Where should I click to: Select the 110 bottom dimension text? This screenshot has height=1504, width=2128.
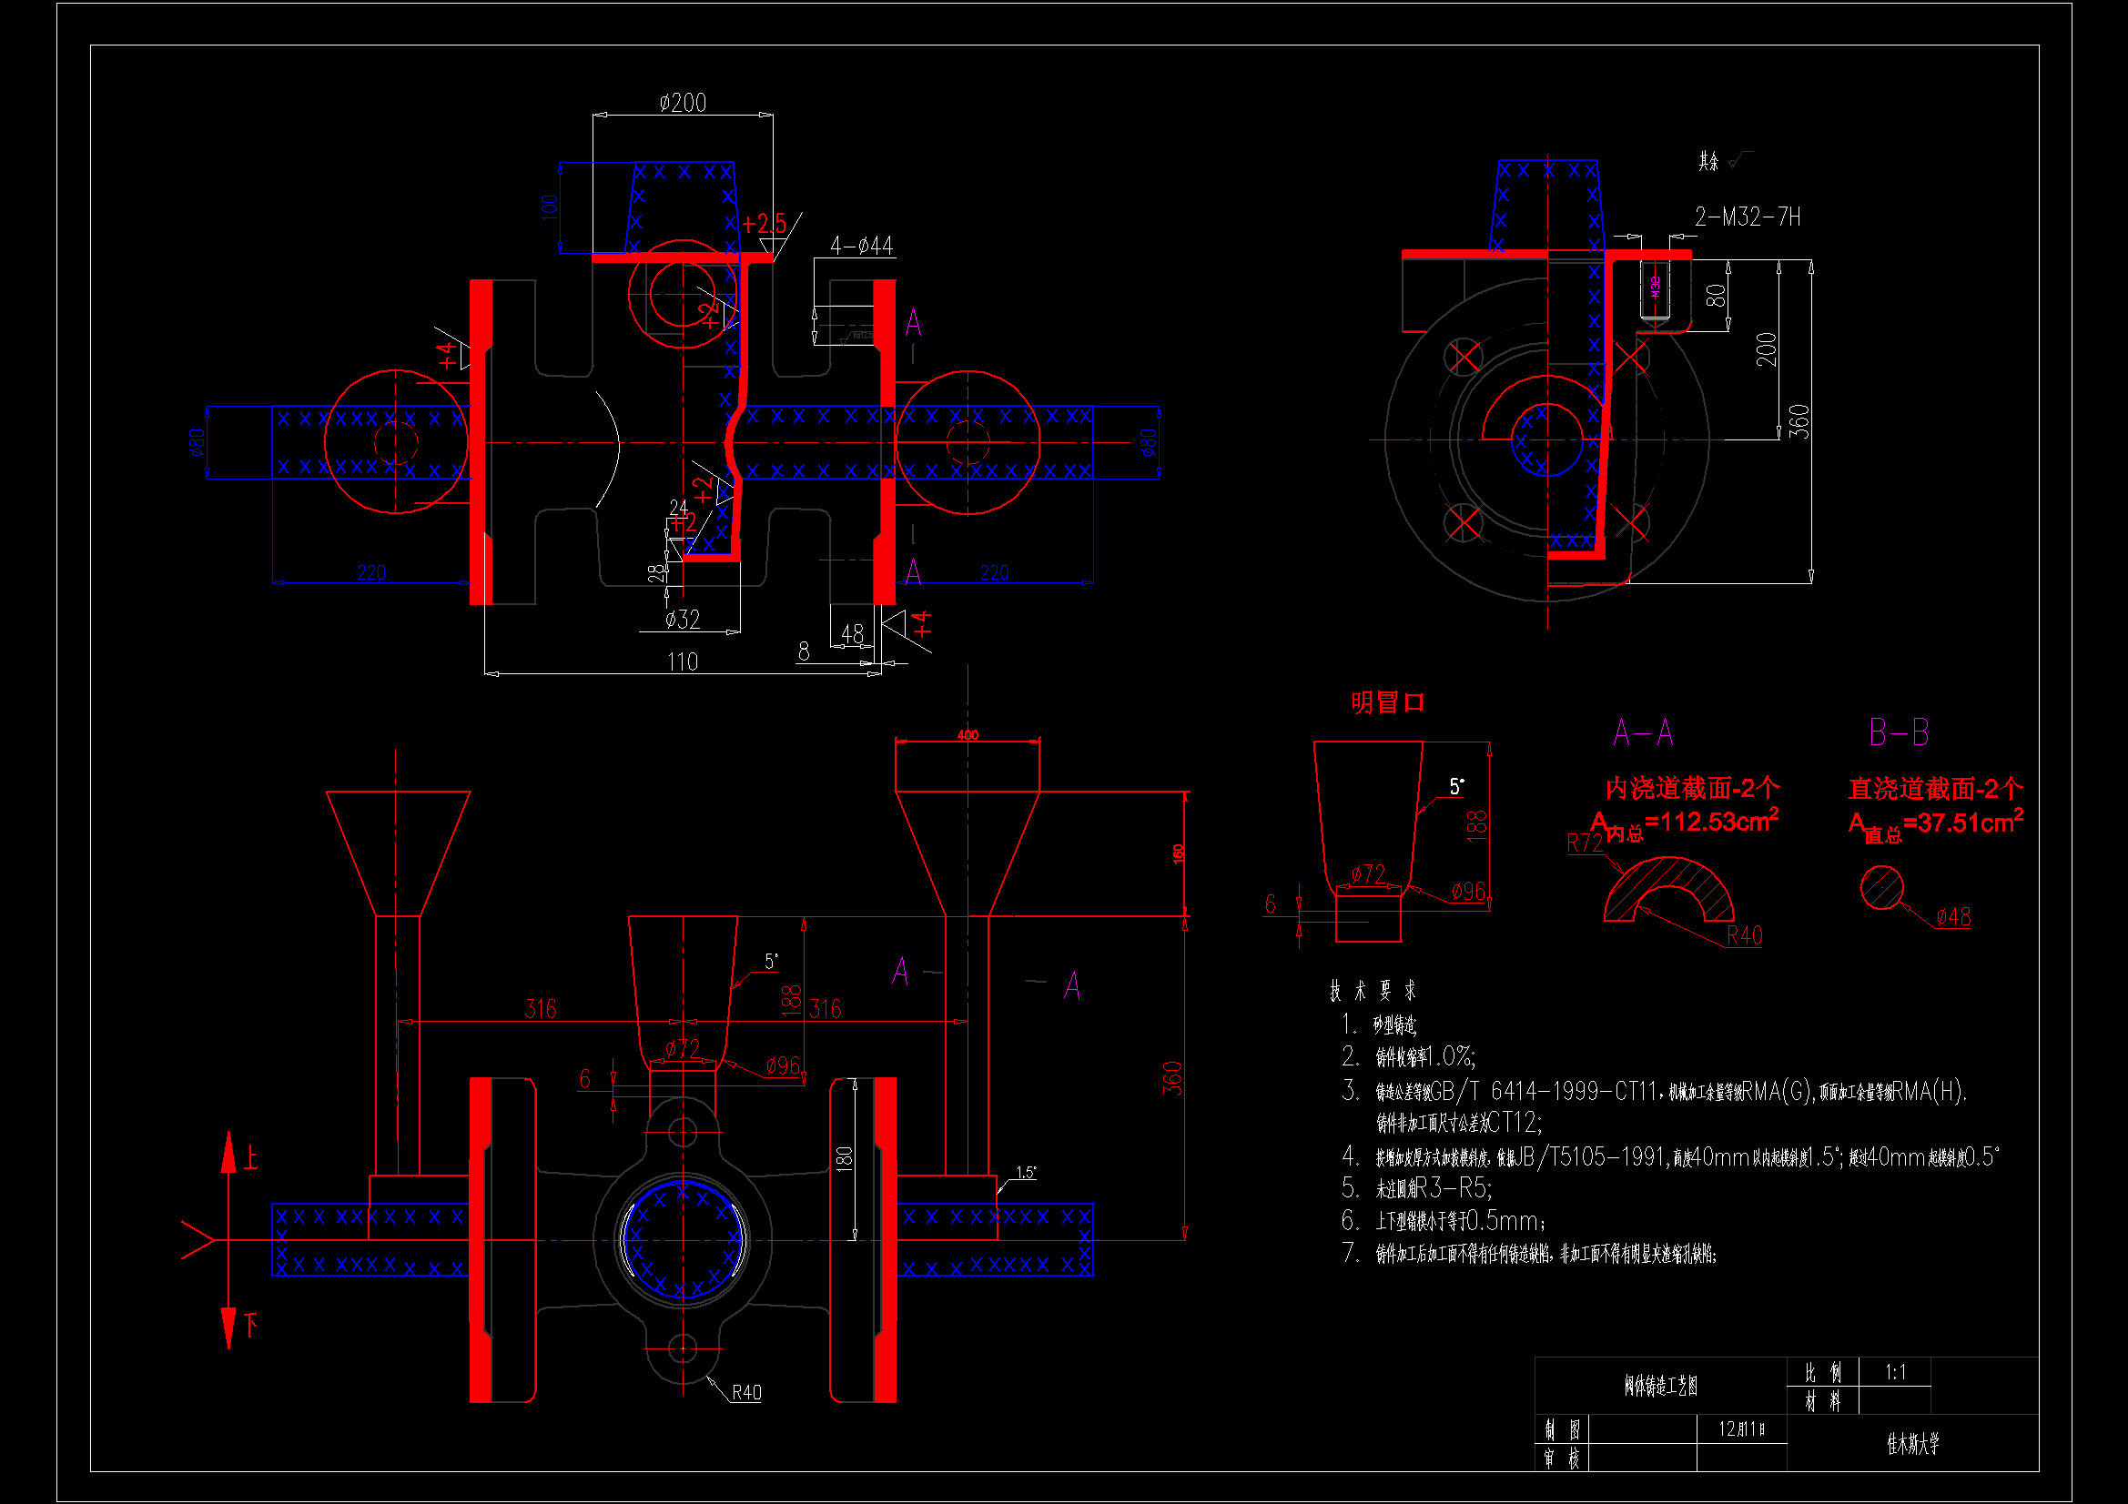(682, 661)
